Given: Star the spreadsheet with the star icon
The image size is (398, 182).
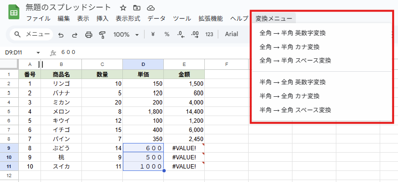Looking at the screenshot, I should [x=123, y=8].
